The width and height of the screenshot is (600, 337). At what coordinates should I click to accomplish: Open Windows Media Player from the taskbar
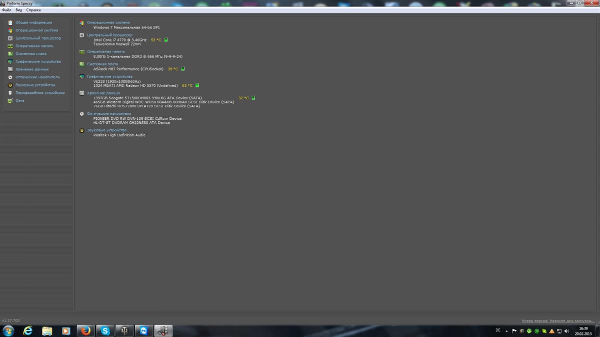coord(66,331)
